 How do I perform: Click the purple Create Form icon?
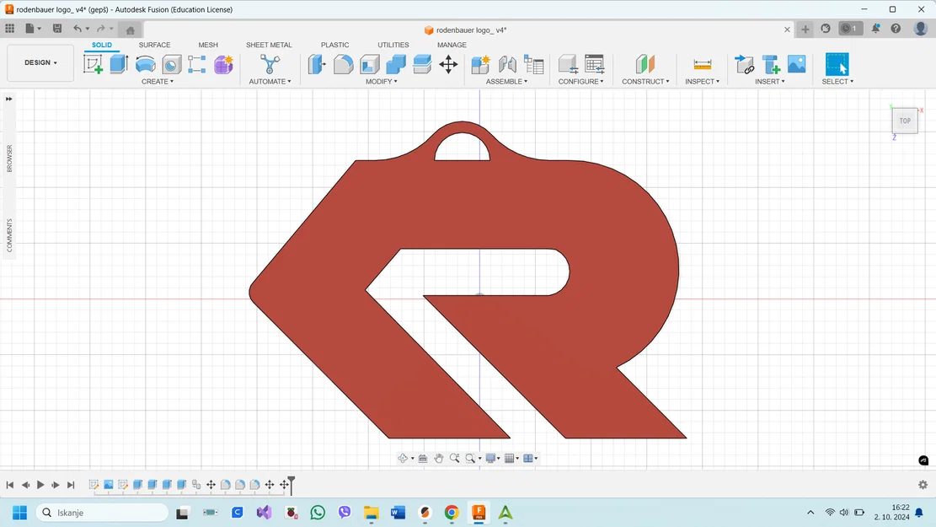(x=223, y=64)
